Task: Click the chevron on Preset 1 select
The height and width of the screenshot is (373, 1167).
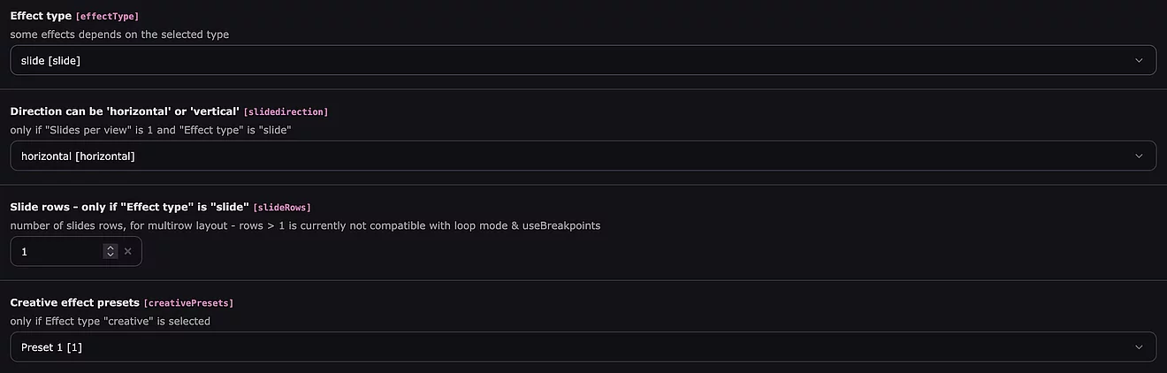Action: (x=1139, y=347)
